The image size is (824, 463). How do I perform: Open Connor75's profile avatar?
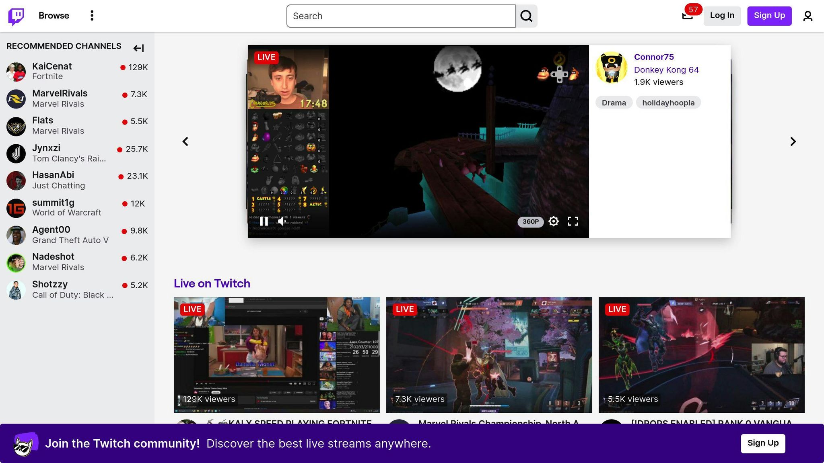click(x=611, y=68)
